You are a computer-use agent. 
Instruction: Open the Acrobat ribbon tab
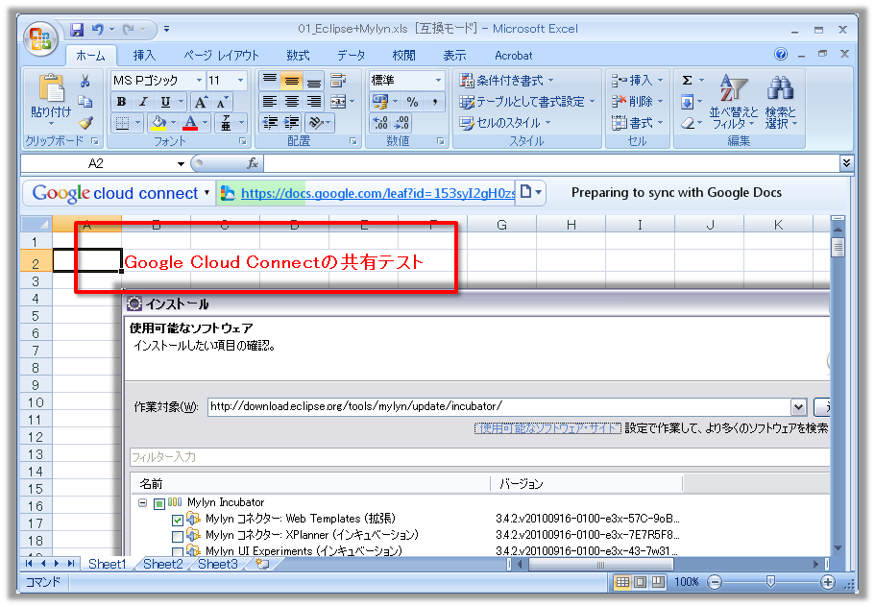tap(514, 56)
